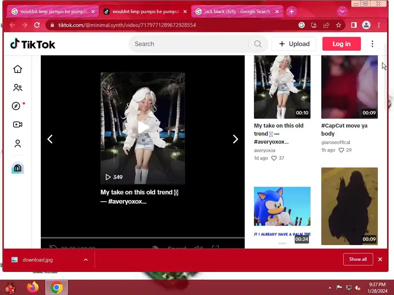Click the share page icon in address bar
The height and width of the screenshot is (295, 394).
point(326,25)
